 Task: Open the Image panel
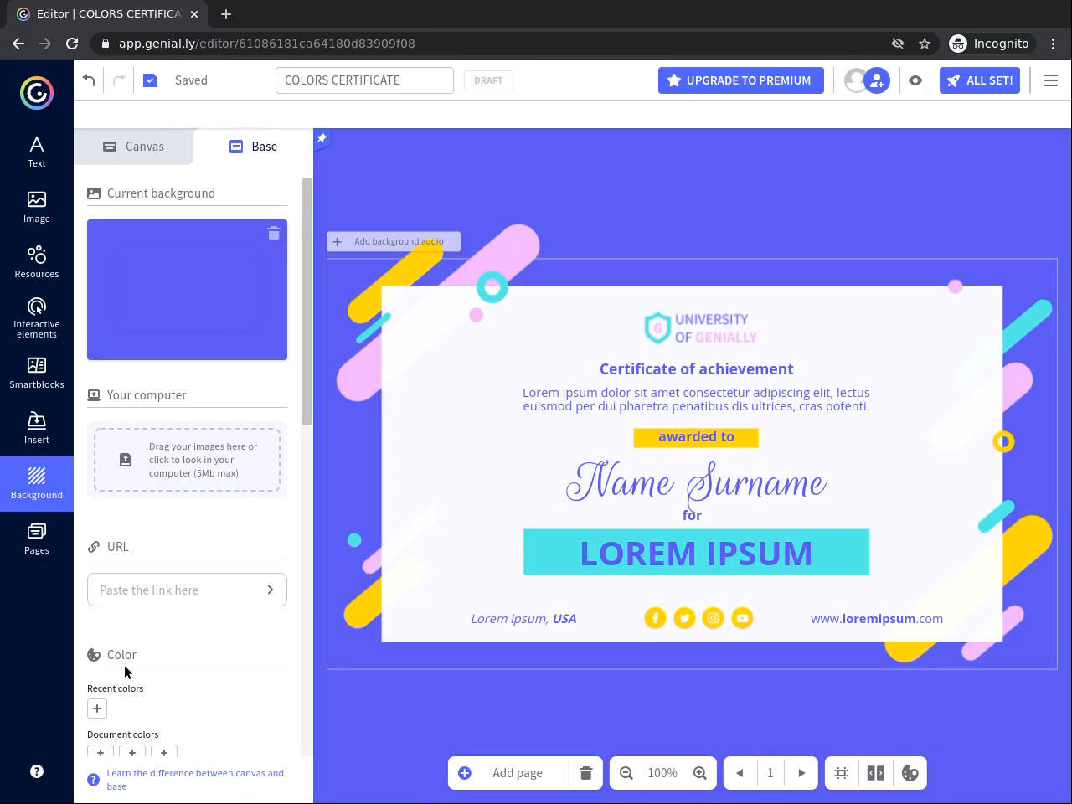coord(37,207)
